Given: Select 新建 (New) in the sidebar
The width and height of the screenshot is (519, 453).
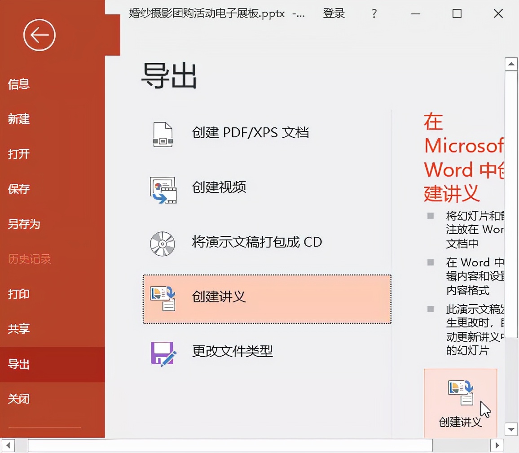Looking at the screenshot, I should click(19, 119).
